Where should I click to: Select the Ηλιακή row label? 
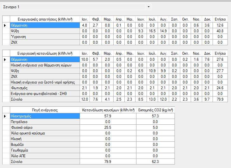point(45,139)
